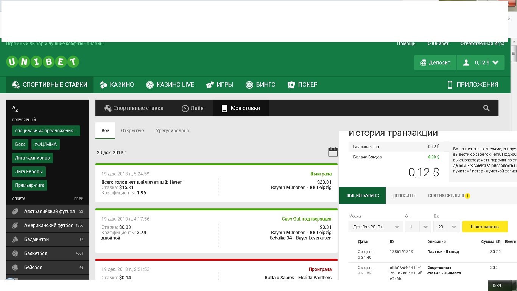
Task: Select the Открытые bets filter
Action: coord(132,131)
